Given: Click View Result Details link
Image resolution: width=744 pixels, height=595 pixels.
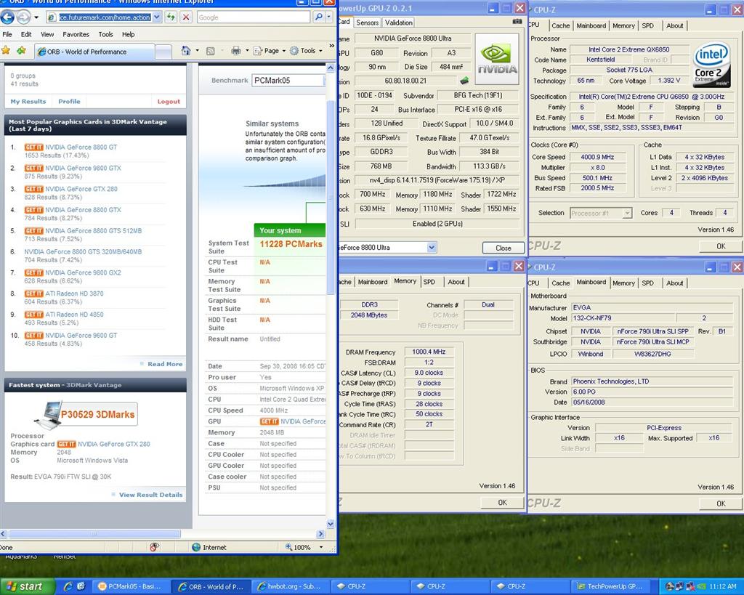Looking at the screenshot, I should click(150, 495).
